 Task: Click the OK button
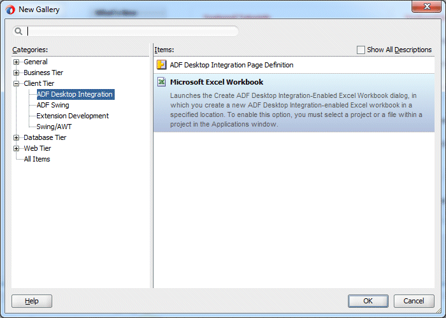pos(368,301)
